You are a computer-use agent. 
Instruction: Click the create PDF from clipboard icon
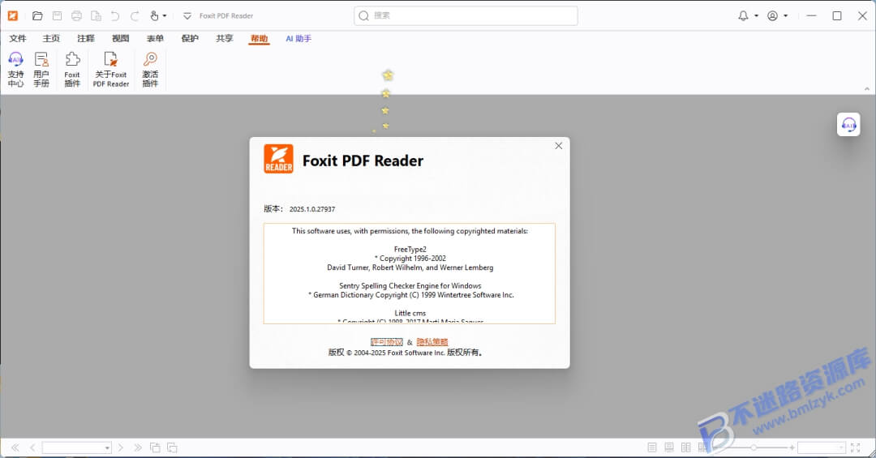[96, 15]
